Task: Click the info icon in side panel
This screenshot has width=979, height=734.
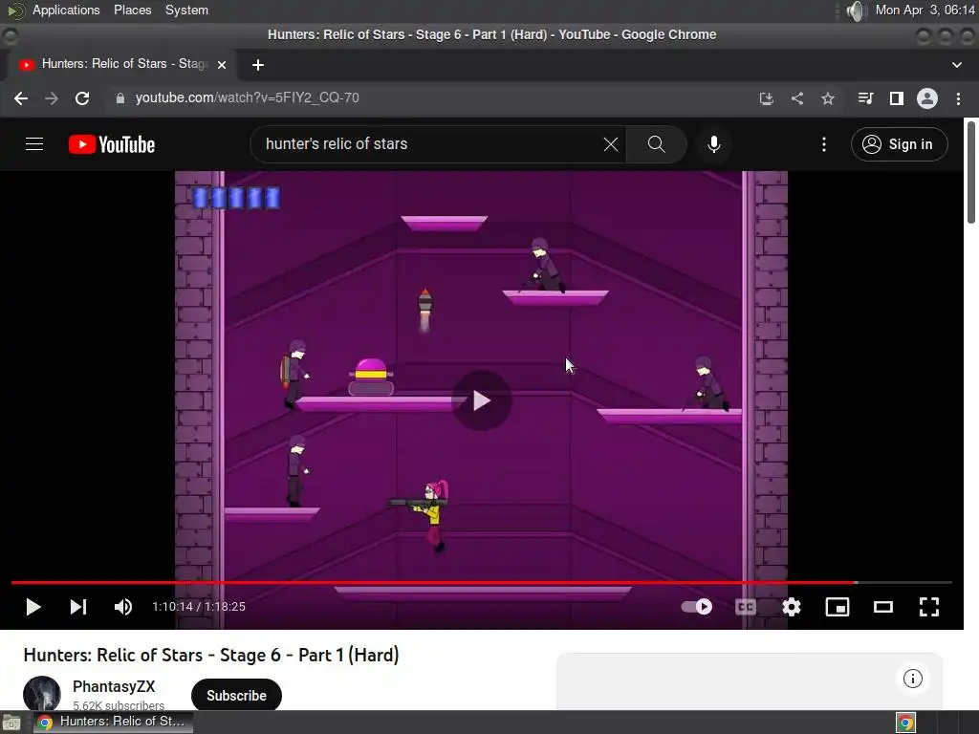Action: click(912, 679)
